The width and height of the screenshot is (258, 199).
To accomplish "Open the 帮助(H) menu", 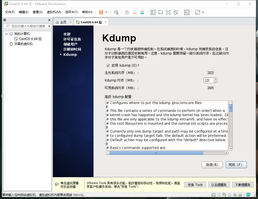I will [x=87, y=12].
